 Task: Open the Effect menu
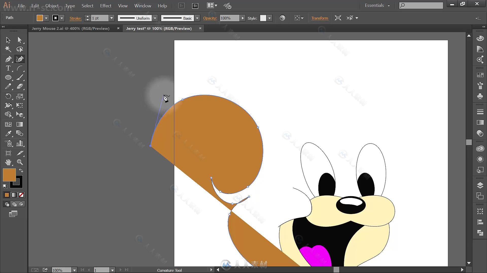[106, 6]
